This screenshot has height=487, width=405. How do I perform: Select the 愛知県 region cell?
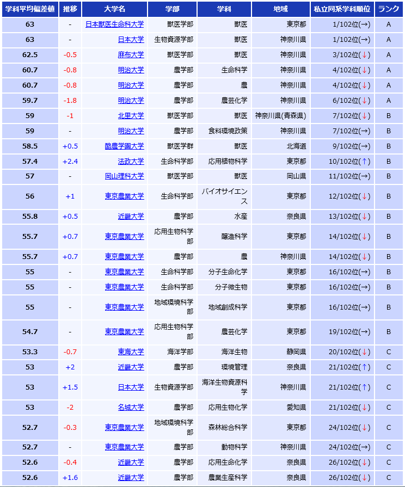tap(281, 407)
